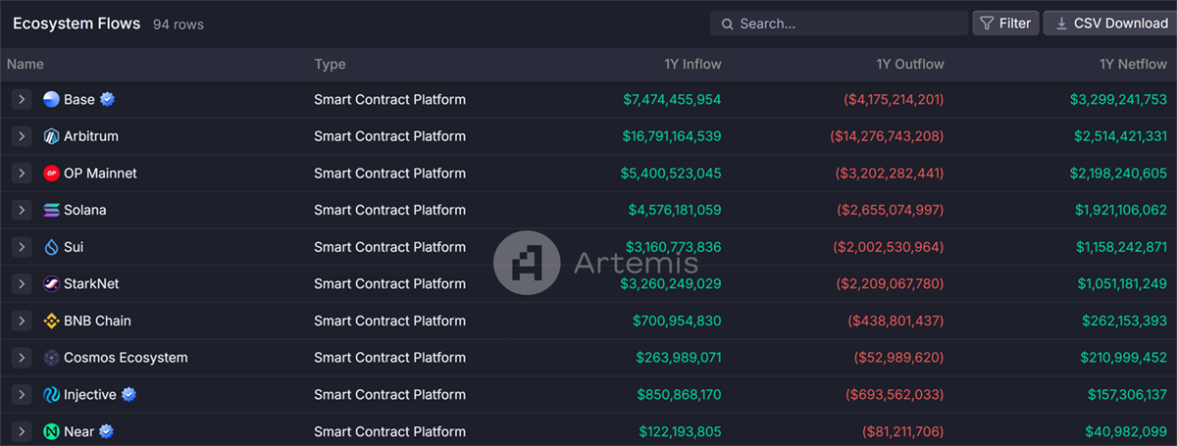Click the Arbitrum logo icon

pos(52,136)
